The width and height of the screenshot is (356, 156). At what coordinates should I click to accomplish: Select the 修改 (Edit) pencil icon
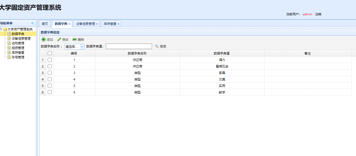click(x=59, y=39)
